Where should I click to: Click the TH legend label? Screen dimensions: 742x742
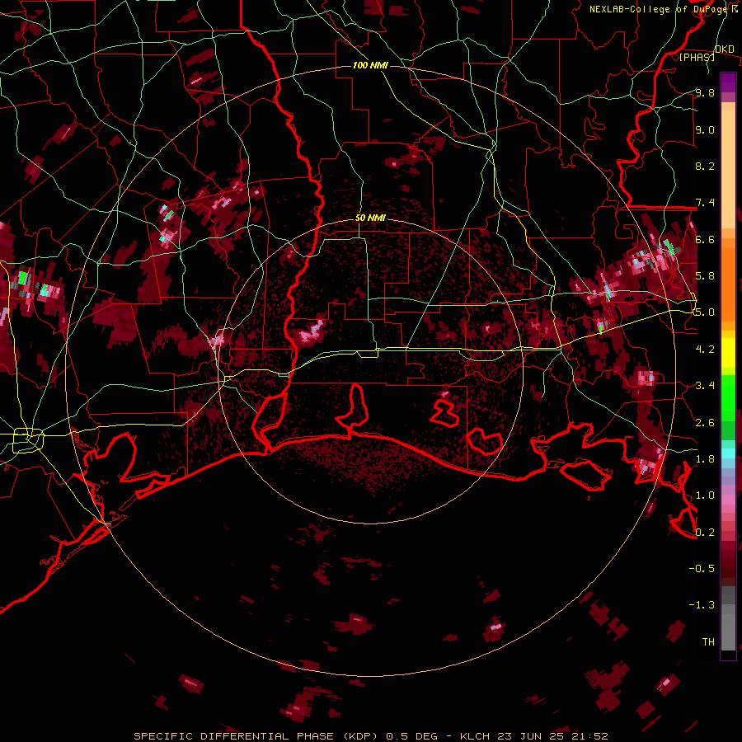[708, 642]
